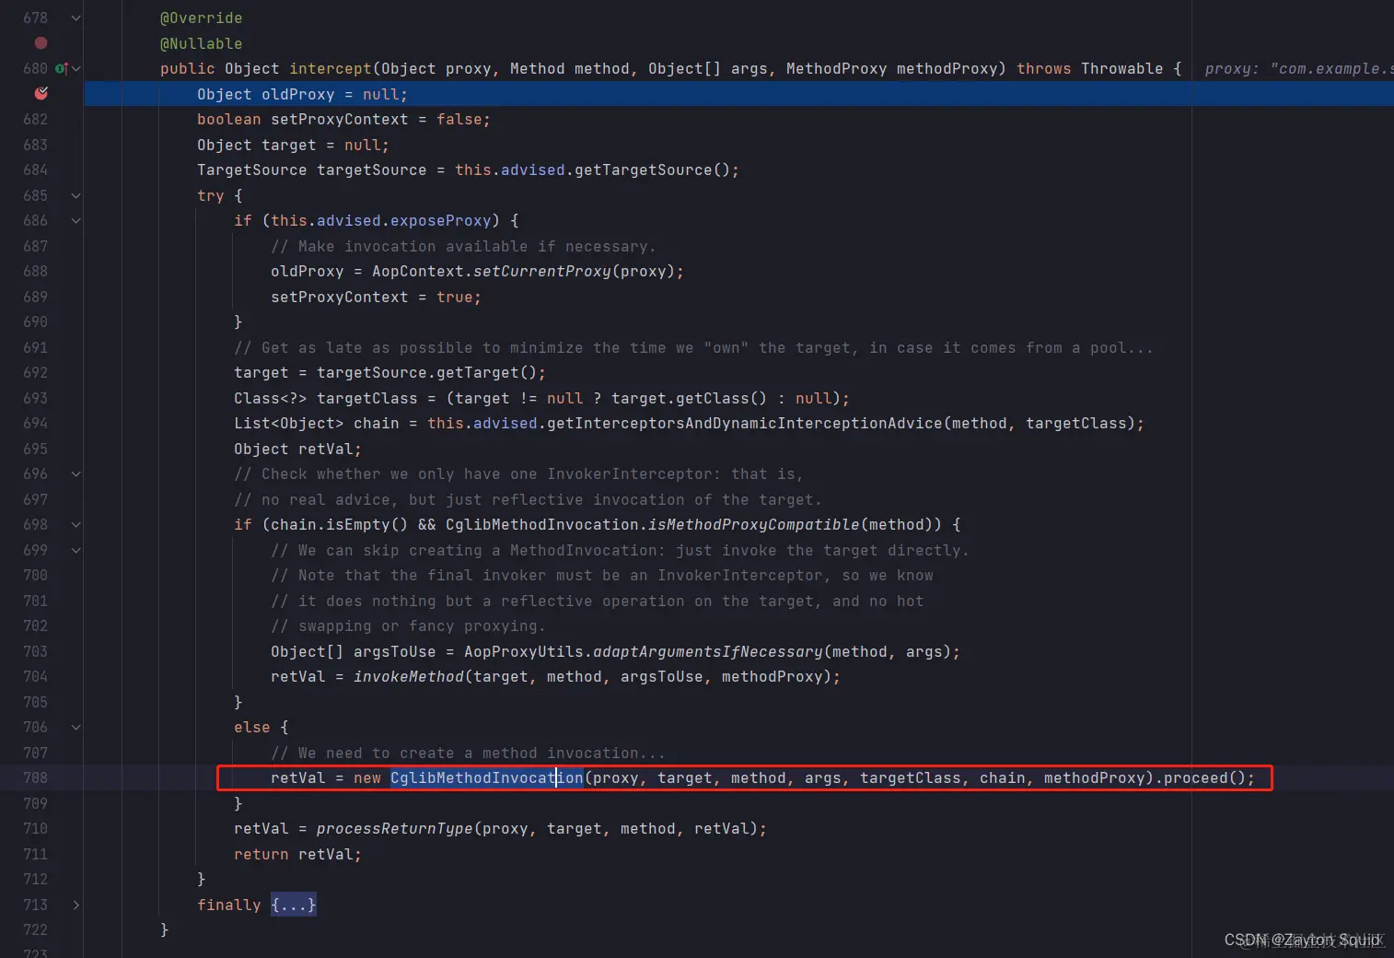Open the override gutter icon at line 680
The image size is (1394, 958).
coord(61,68)
